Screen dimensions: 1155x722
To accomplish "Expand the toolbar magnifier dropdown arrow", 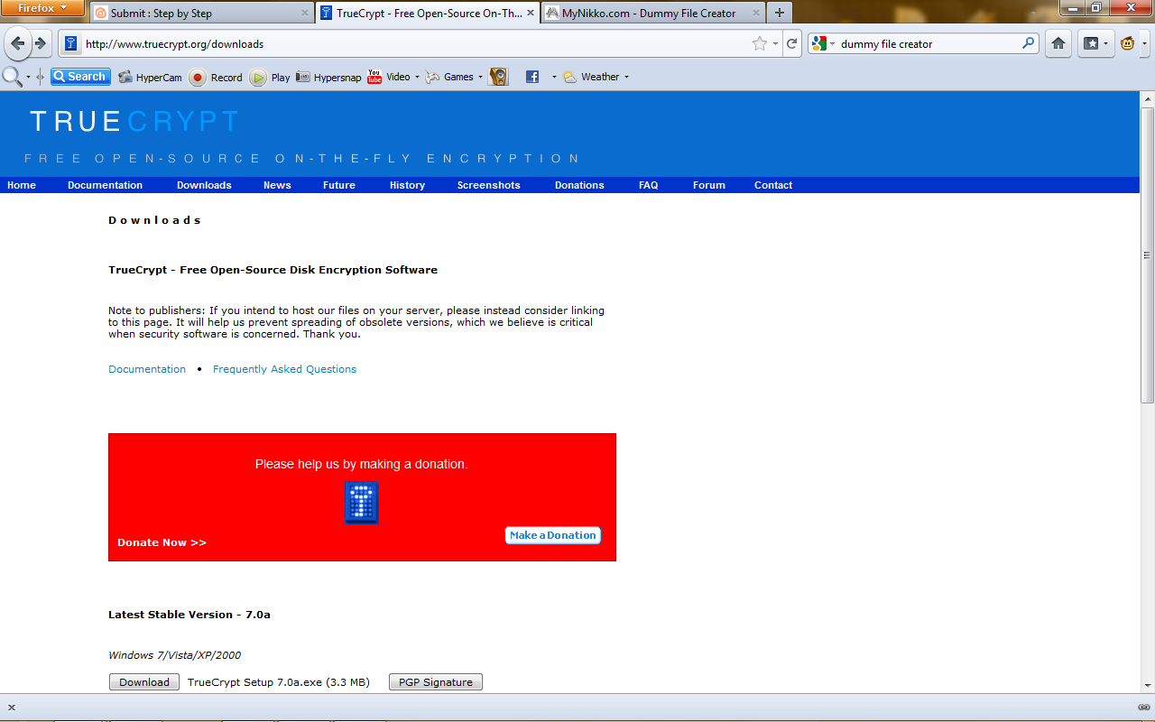I will point(28,78).
